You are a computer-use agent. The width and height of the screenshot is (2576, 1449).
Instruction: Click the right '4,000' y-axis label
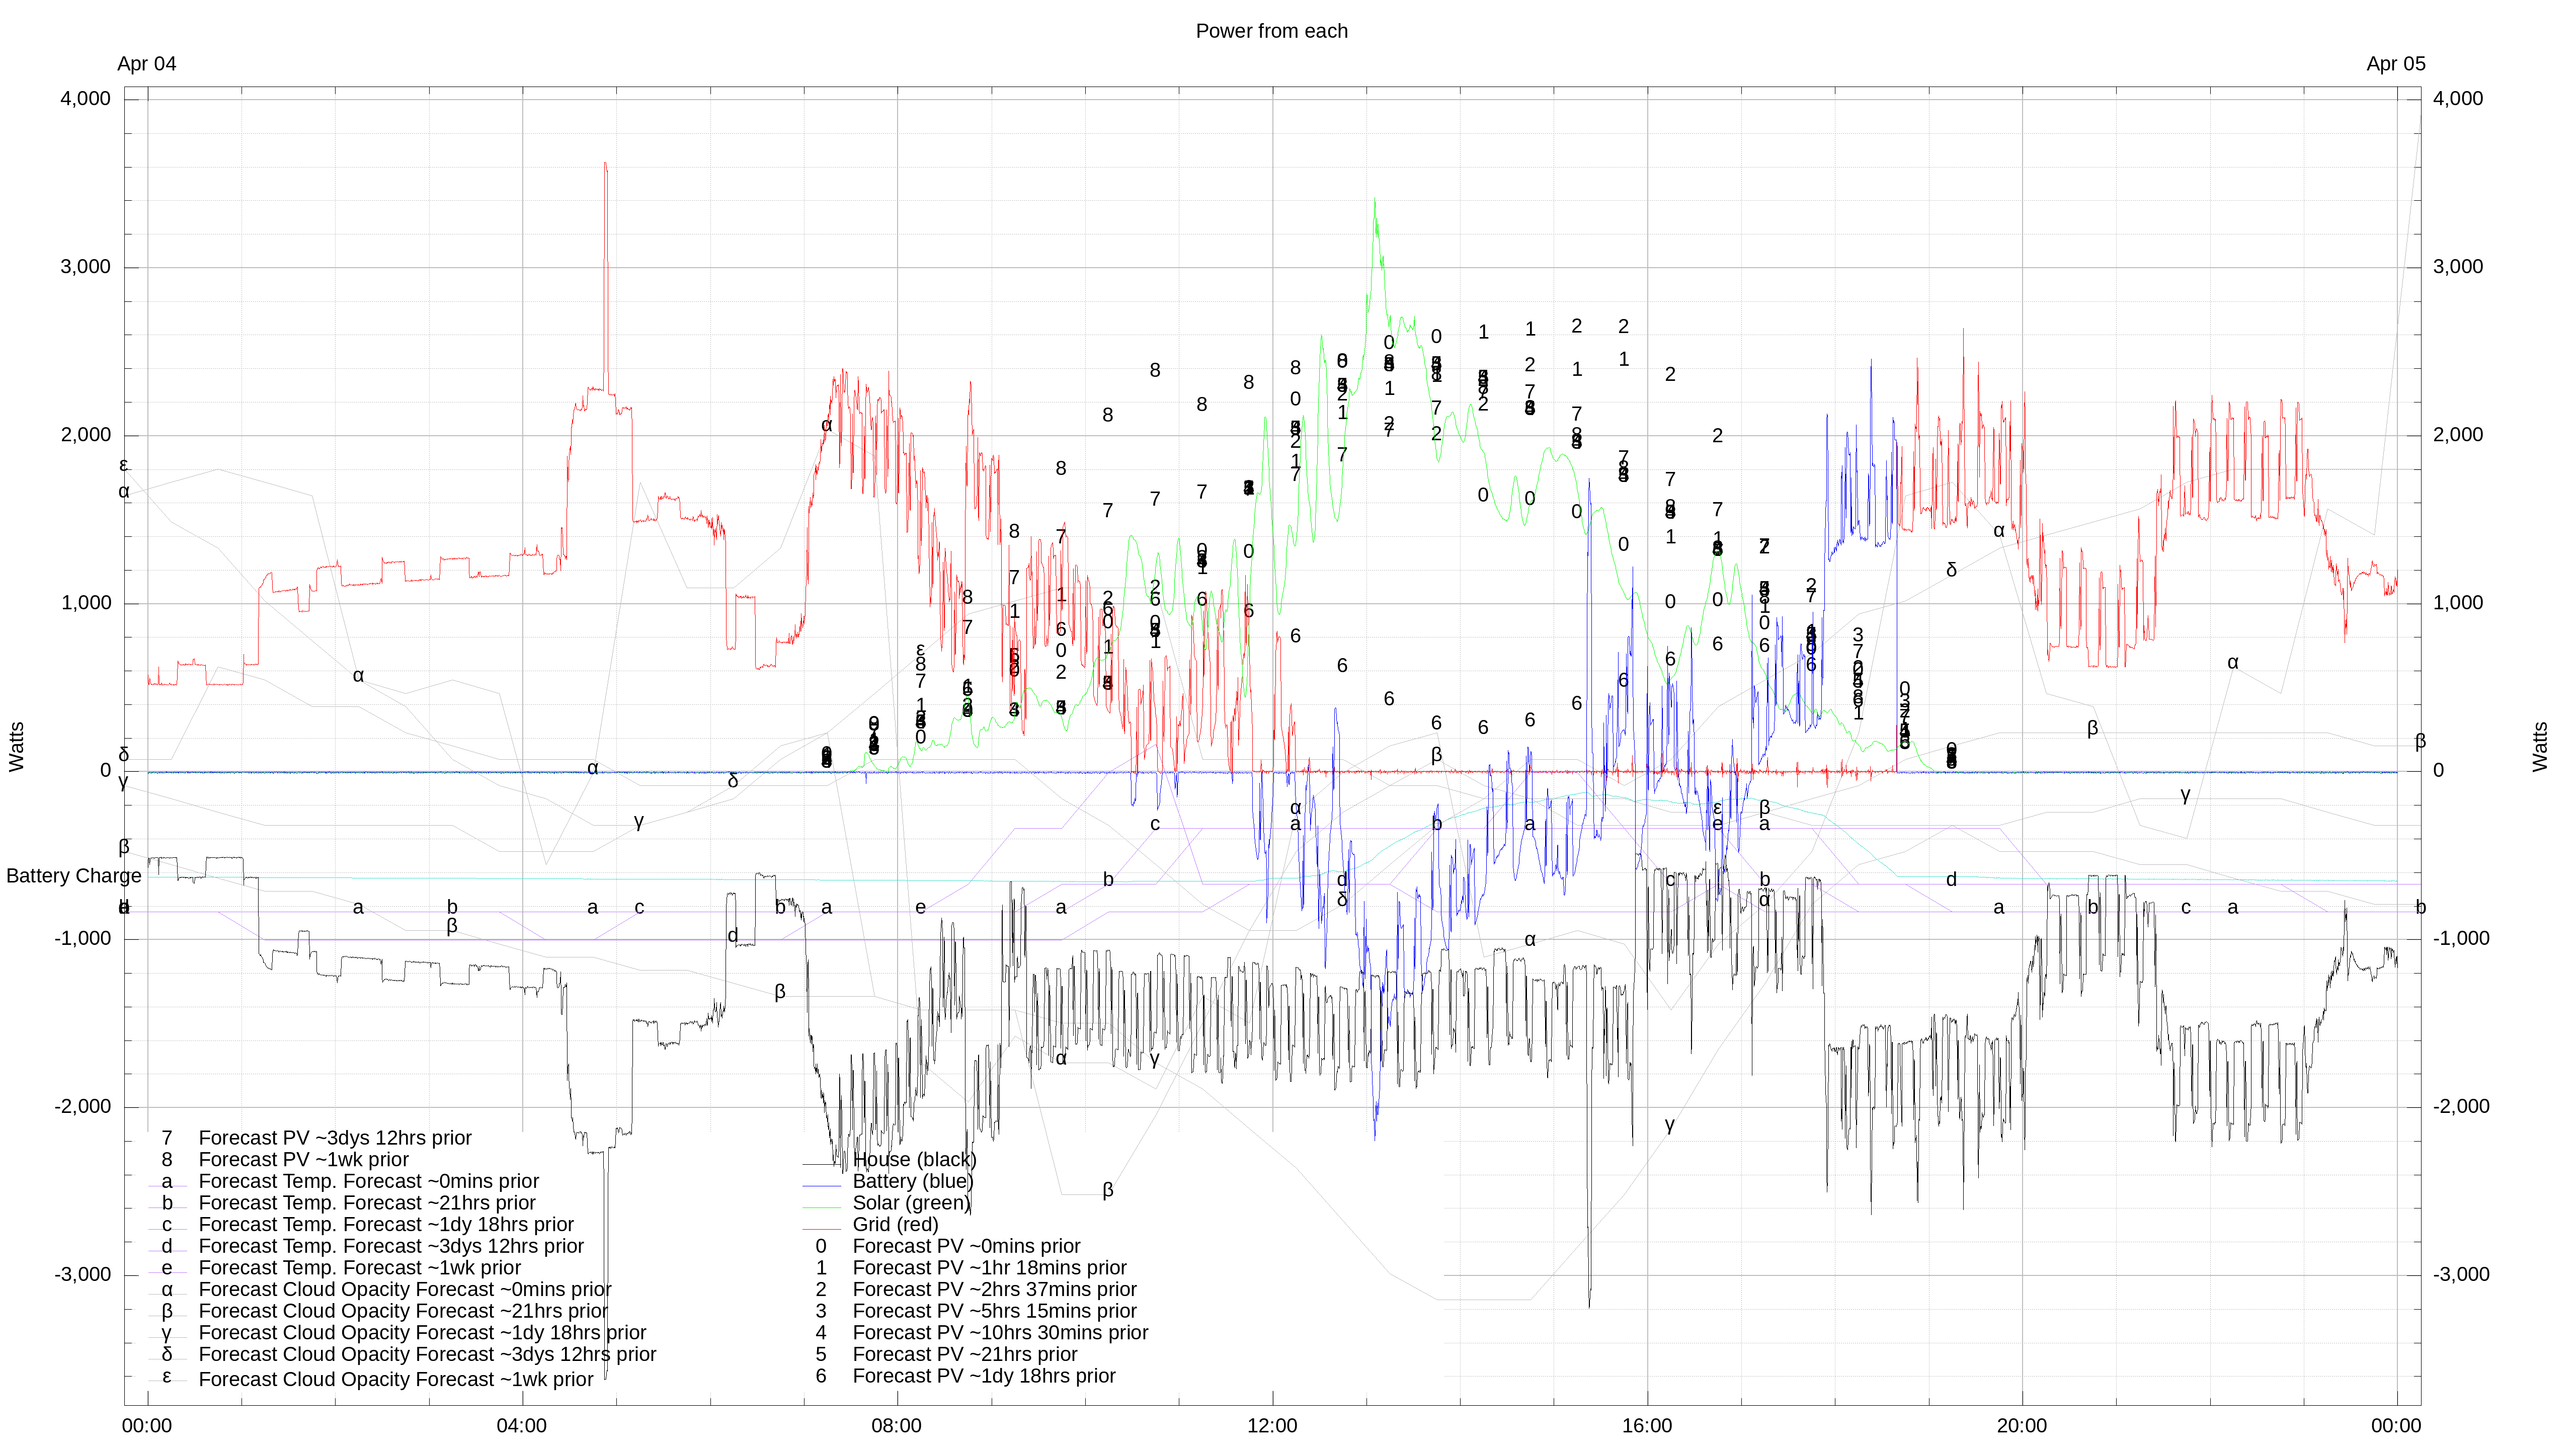[2458, 99]
